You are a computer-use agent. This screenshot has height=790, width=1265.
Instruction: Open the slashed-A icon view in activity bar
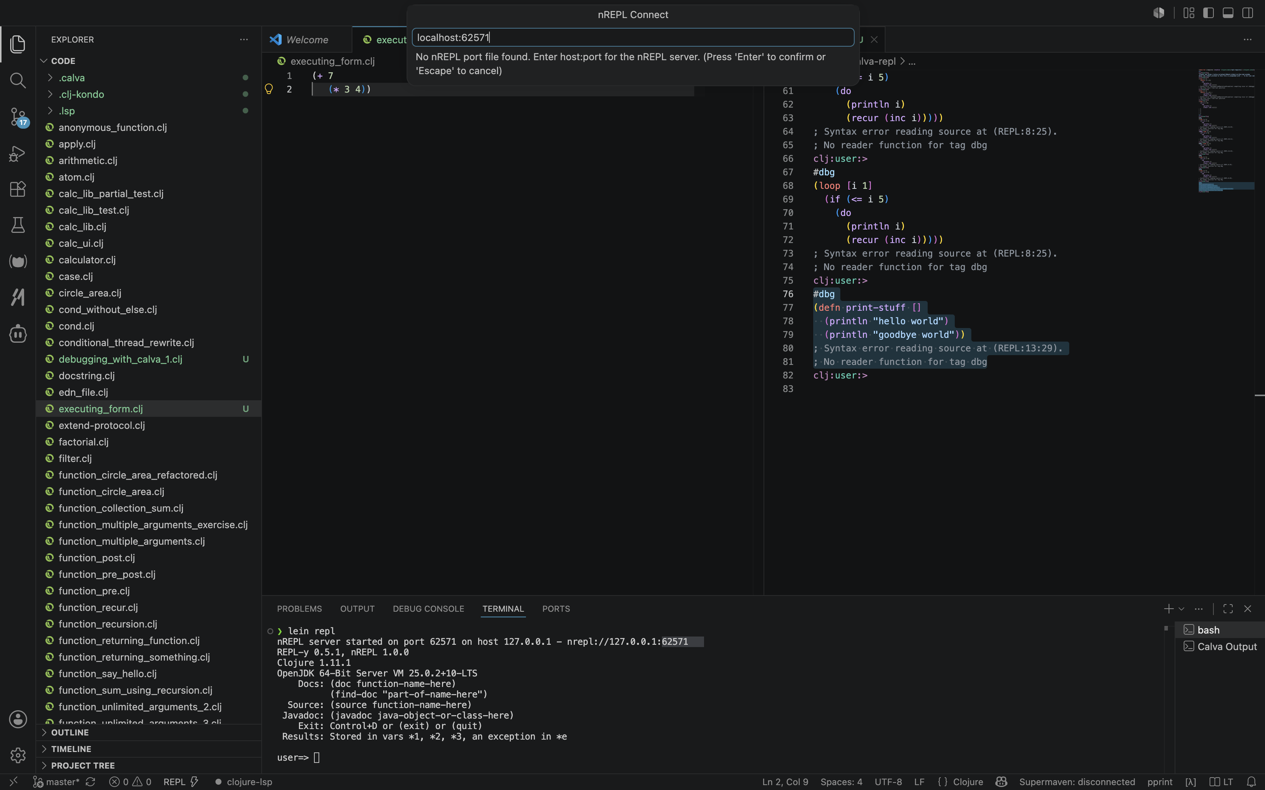point(18,297)
